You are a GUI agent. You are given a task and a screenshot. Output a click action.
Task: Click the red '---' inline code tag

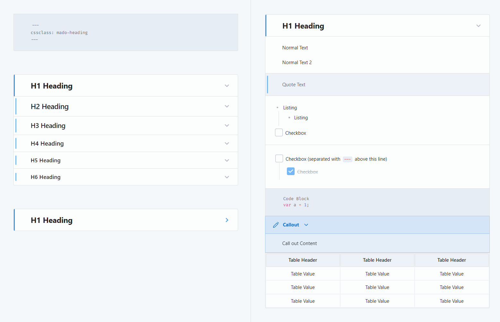pos(347,159)
